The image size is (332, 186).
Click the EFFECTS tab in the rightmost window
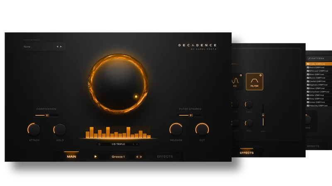tap(313, 146)
